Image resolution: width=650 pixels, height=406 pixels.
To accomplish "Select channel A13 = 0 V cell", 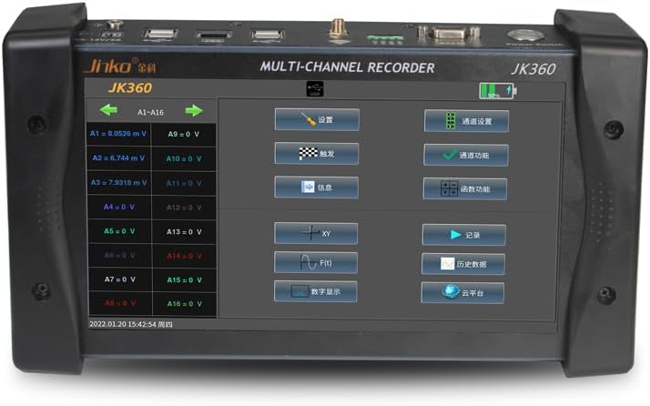I will click(x=184, y=232).
